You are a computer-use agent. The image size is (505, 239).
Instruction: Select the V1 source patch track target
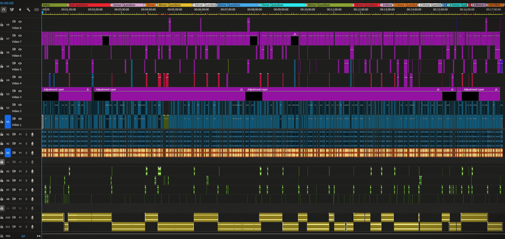8,122
